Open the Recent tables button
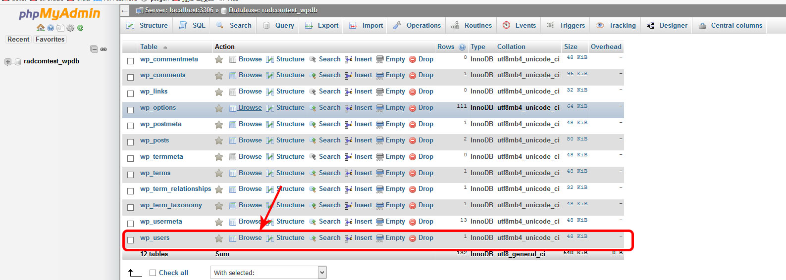Image resolution: width=786 pixels, height=280 pixels. coord(18,40)
